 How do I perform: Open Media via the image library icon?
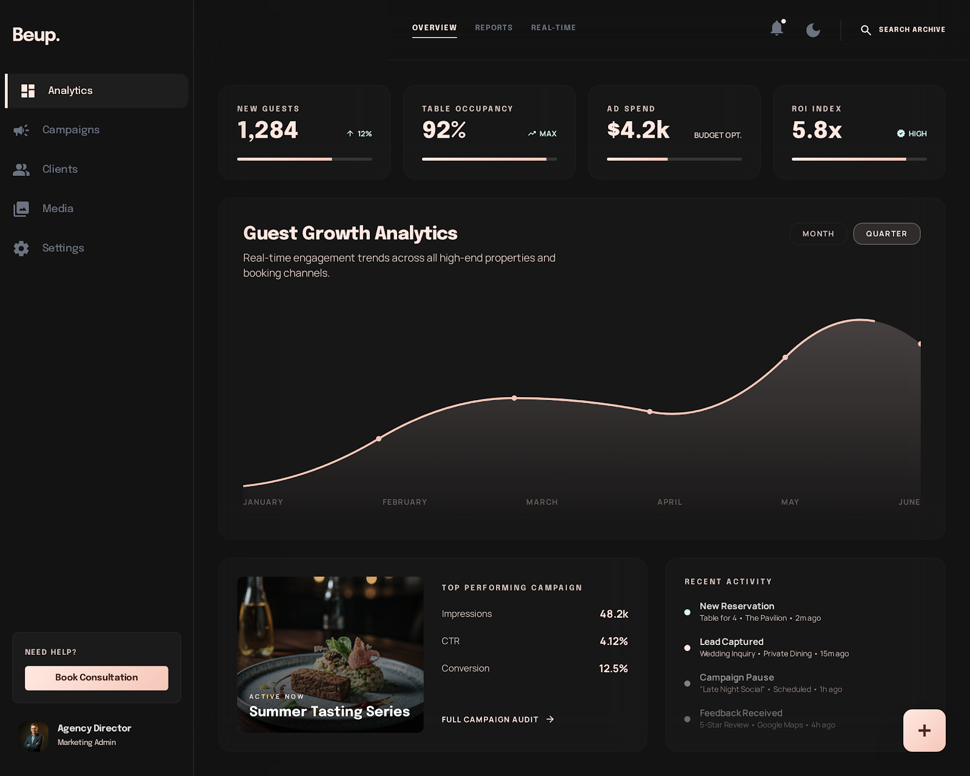coord(21,209)
